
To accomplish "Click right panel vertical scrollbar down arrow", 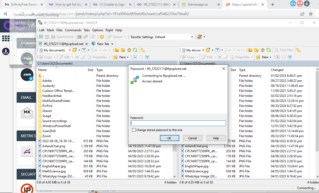I will tap(317, 176).
